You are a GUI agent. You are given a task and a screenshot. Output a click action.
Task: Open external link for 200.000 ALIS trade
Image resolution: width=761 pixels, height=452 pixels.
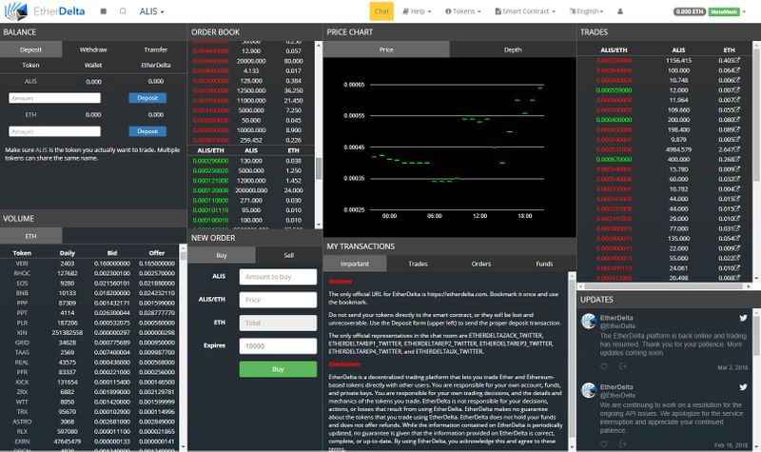[x=737, y=120]
